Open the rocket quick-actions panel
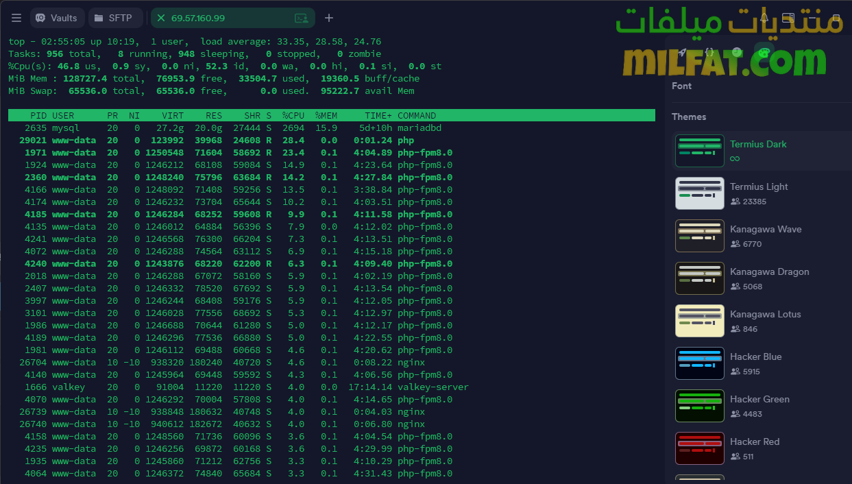 [682, 52]
